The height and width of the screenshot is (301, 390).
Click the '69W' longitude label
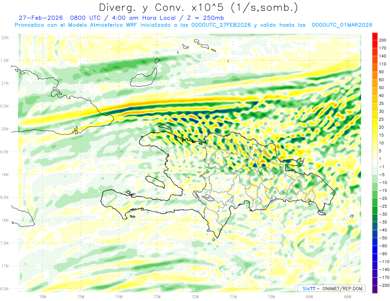pos(309,296)
